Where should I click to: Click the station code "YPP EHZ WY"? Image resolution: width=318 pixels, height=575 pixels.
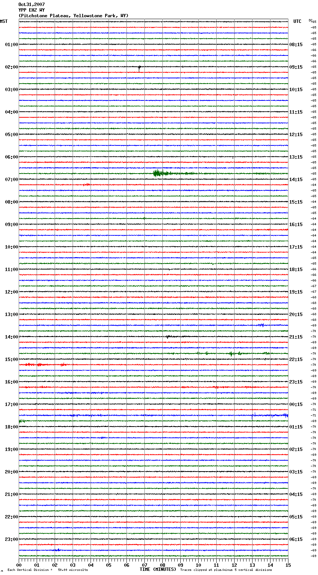31,10
